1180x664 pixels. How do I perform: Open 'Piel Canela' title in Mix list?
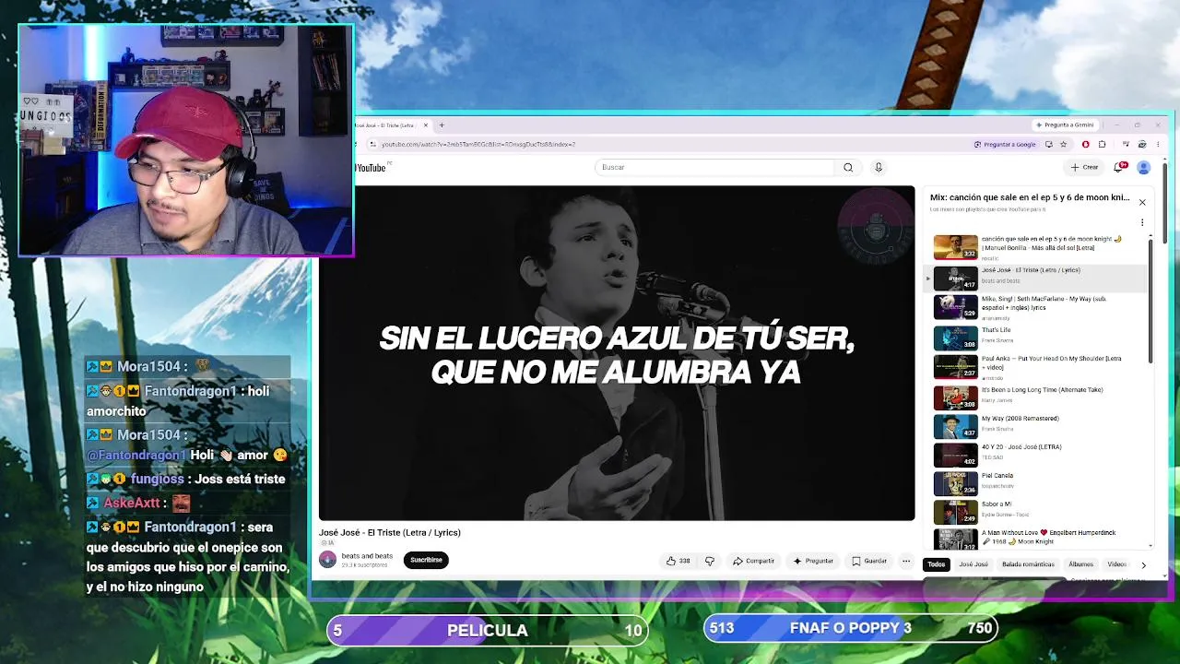tap(999, 476)
